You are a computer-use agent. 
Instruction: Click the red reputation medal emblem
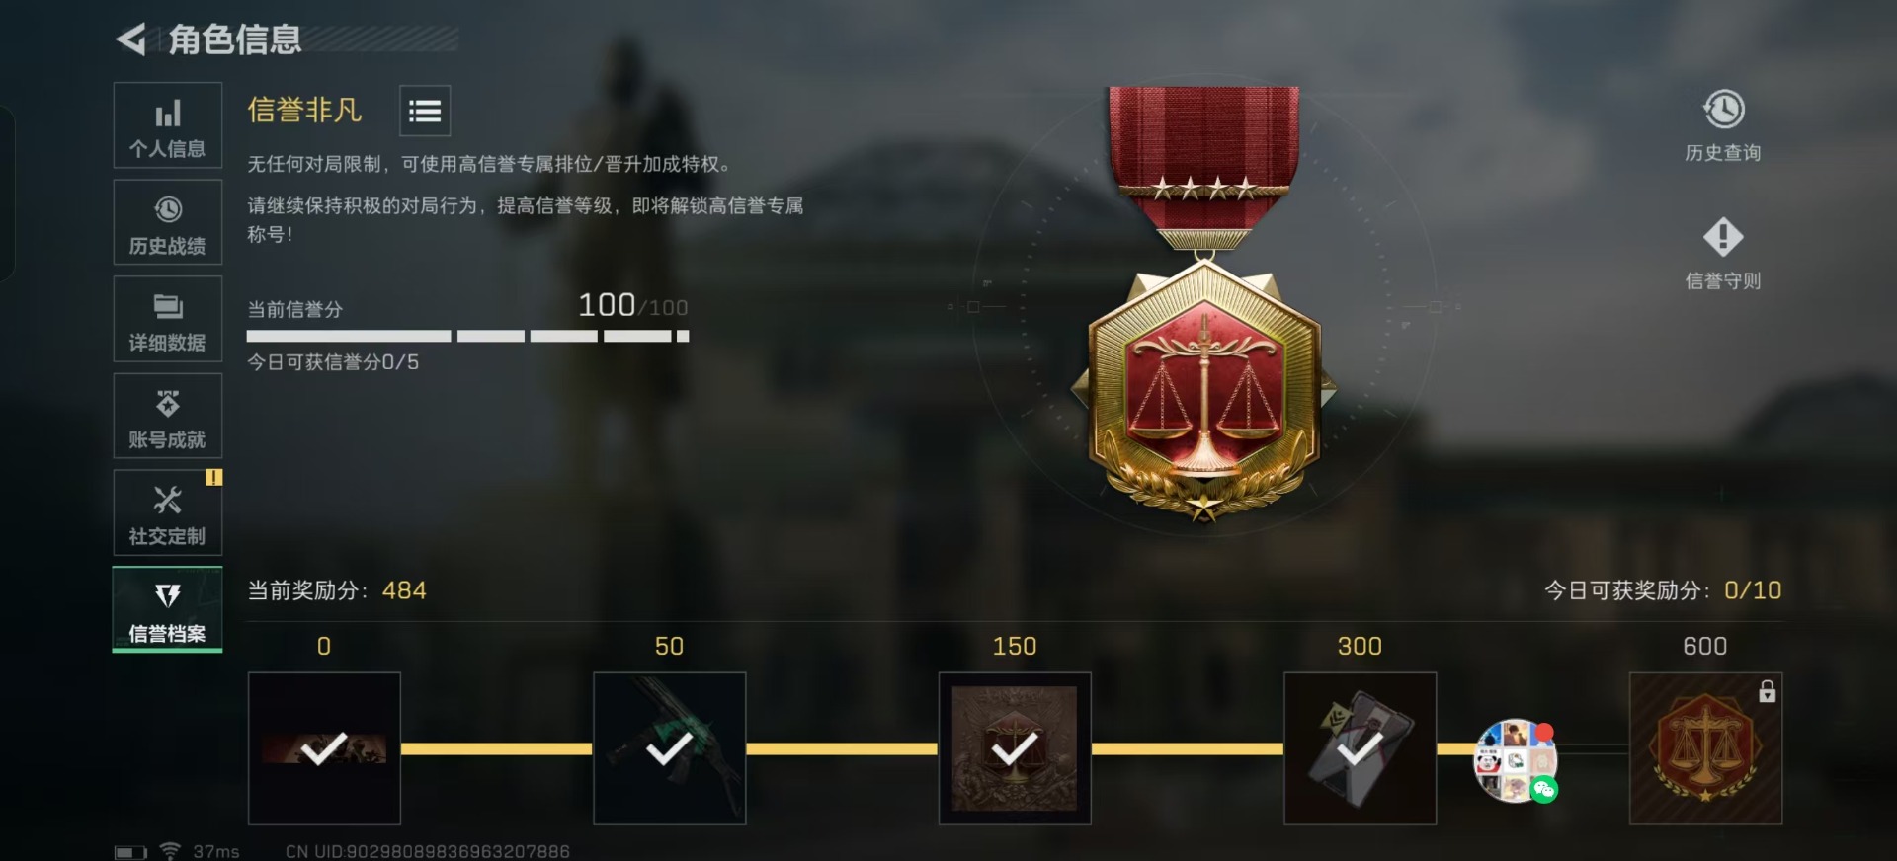pyautogui.click(x=1203, y=304)
